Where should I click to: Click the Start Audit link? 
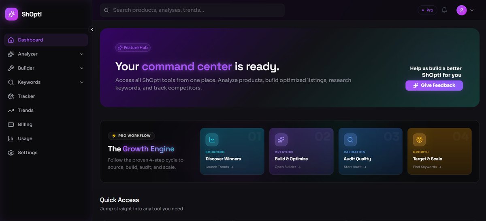[x=355, y=167]
